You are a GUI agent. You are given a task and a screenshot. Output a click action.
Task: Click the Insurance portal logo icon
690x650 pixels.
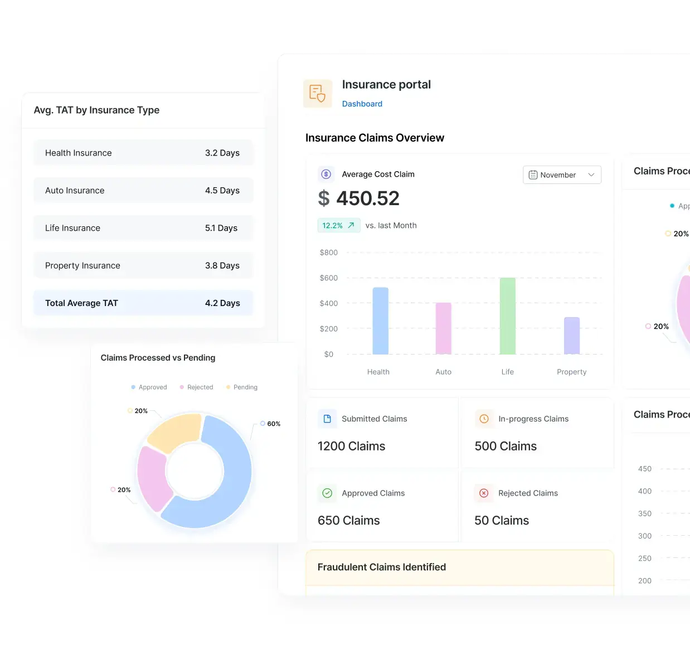click(317, 93)
